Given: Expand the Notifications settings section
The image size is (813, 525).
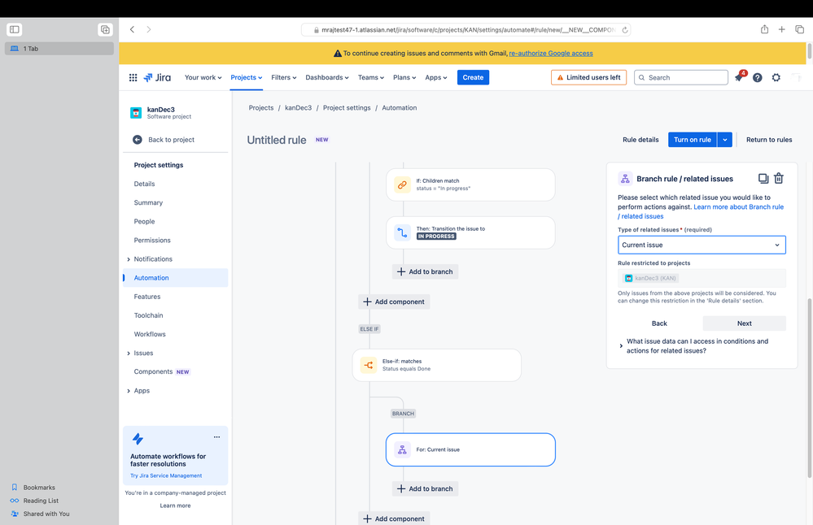Looking at the screenshot, I should pyautogui.click(x=129, y=259).
